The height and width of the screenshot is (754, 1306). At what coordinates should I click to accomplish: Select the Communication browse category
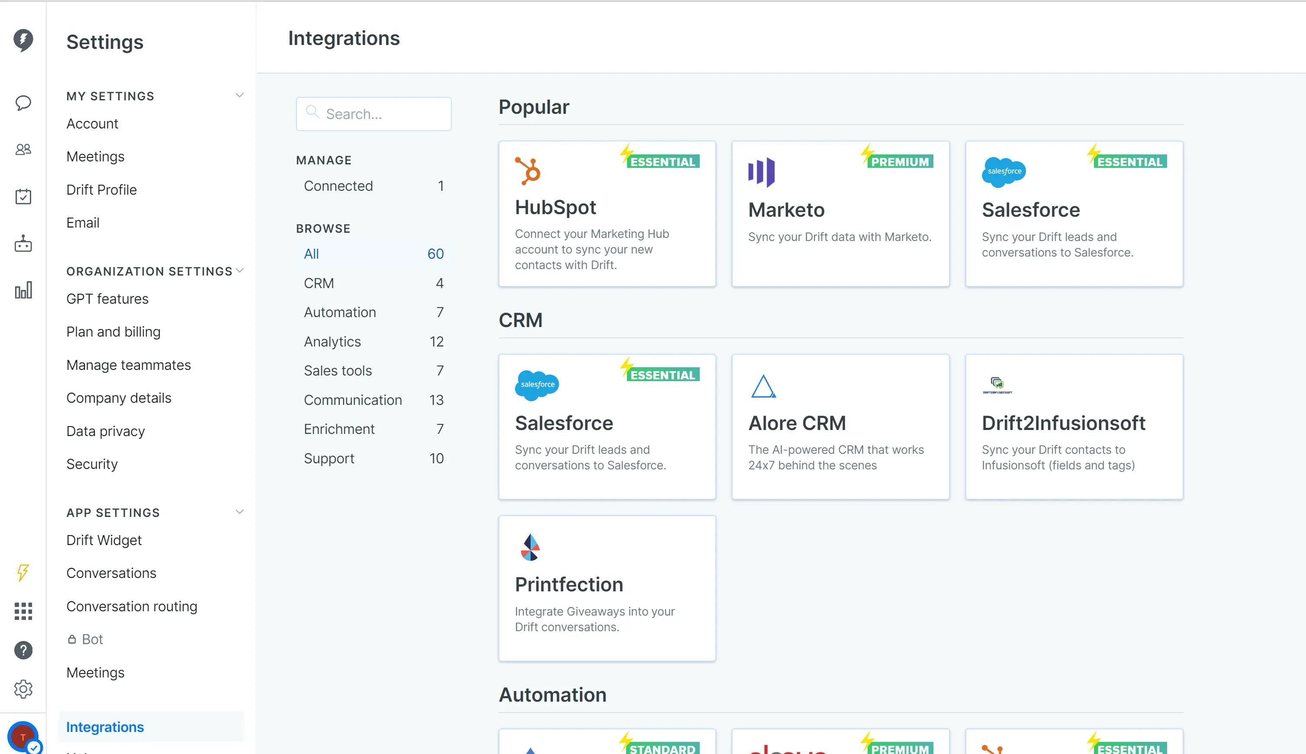[x=352, y=400]
